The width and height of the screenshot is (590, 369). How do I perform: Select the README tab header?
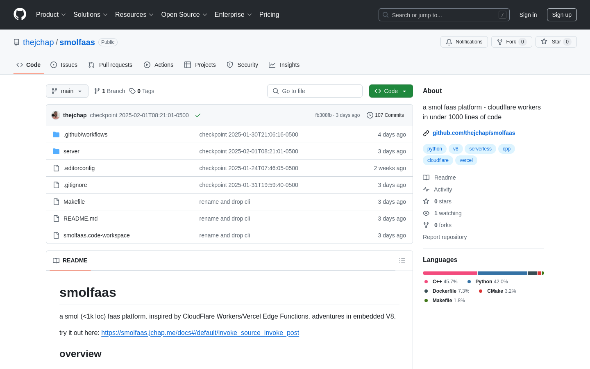(70, 261)
